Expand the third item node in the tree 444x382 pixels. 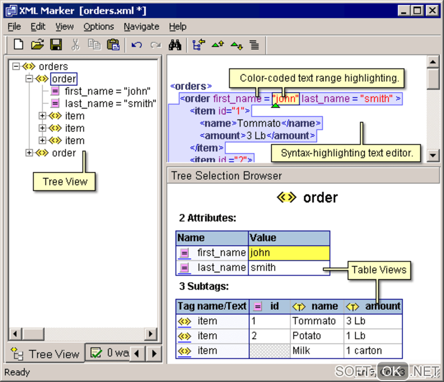tap(42, 141)
